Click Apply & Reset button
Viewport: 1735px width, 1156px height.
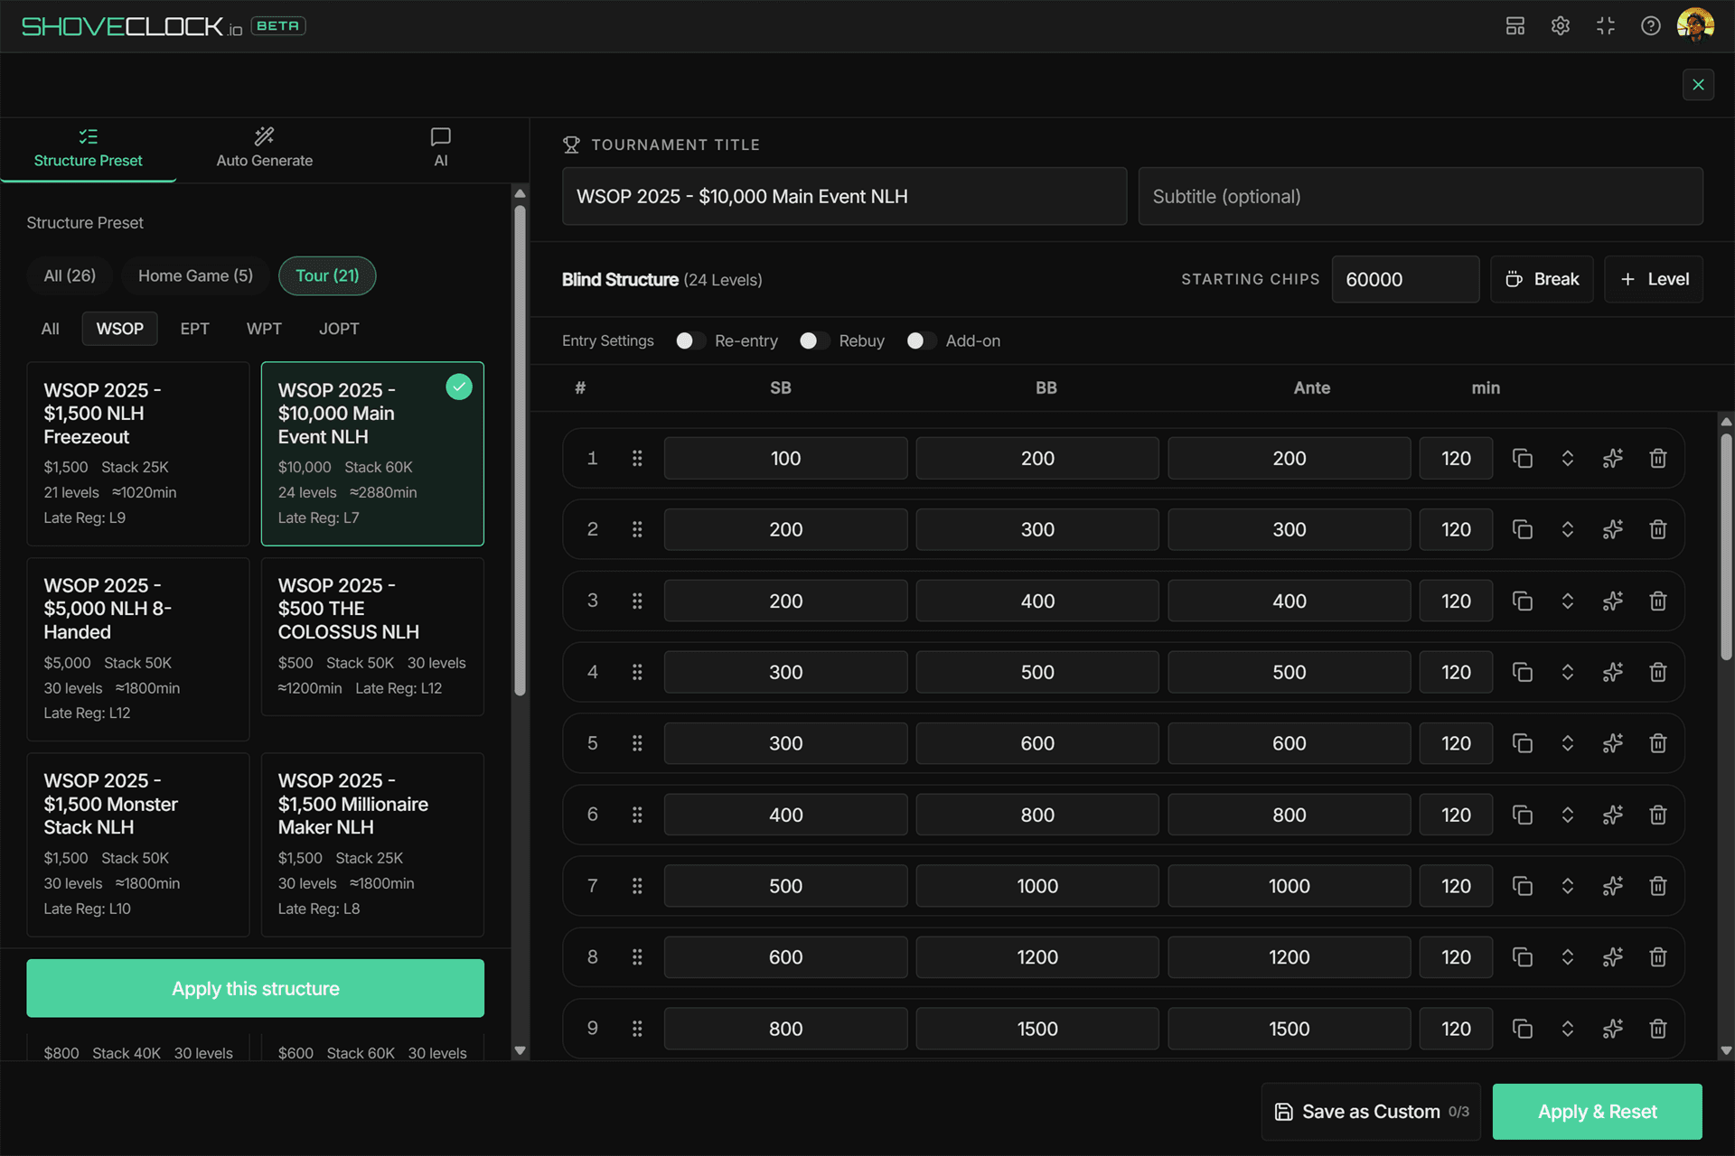point(1598,1113)
